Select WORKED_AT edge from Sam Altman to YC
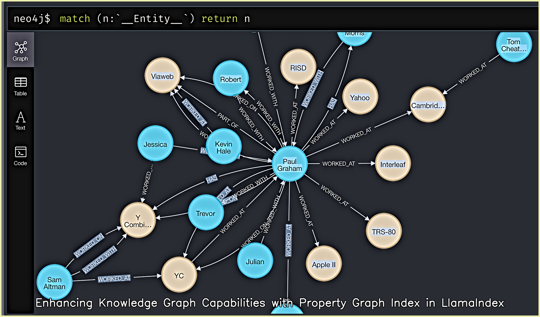This screenshot has height=317, width=540. point(114,279)
